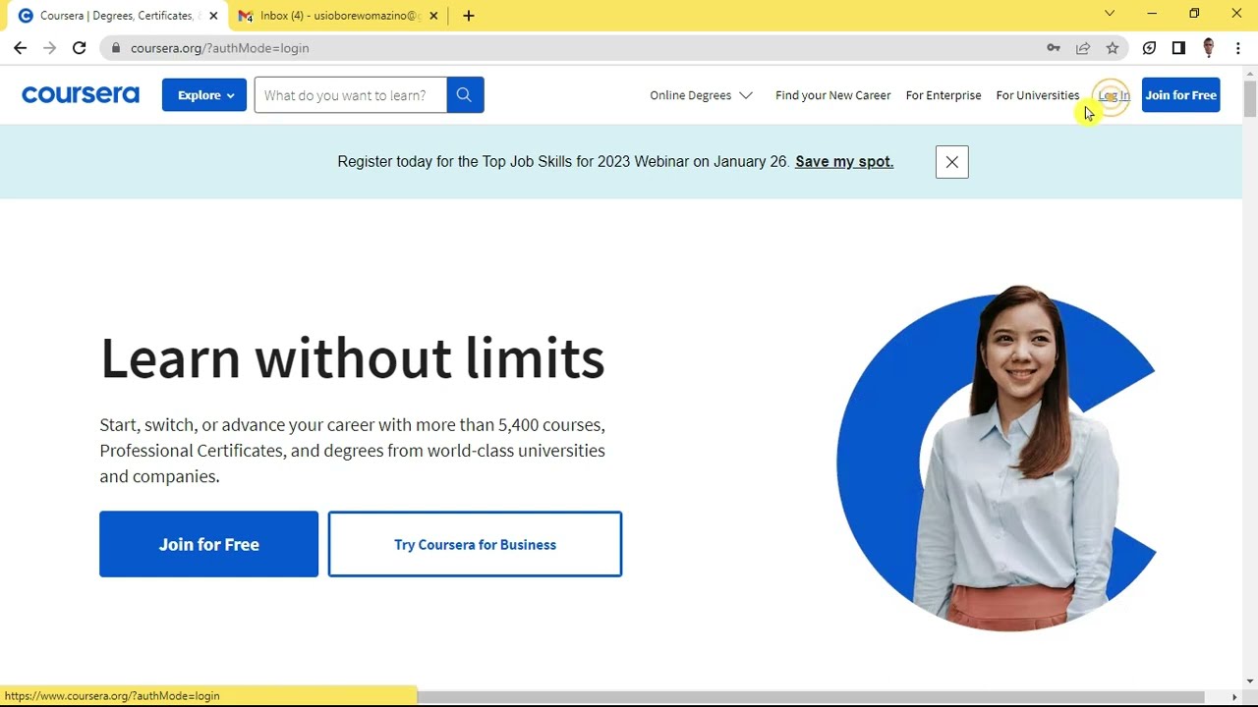Expand the Online Degrees menu
The image size is (1258, 707).
tap(701, 95)
